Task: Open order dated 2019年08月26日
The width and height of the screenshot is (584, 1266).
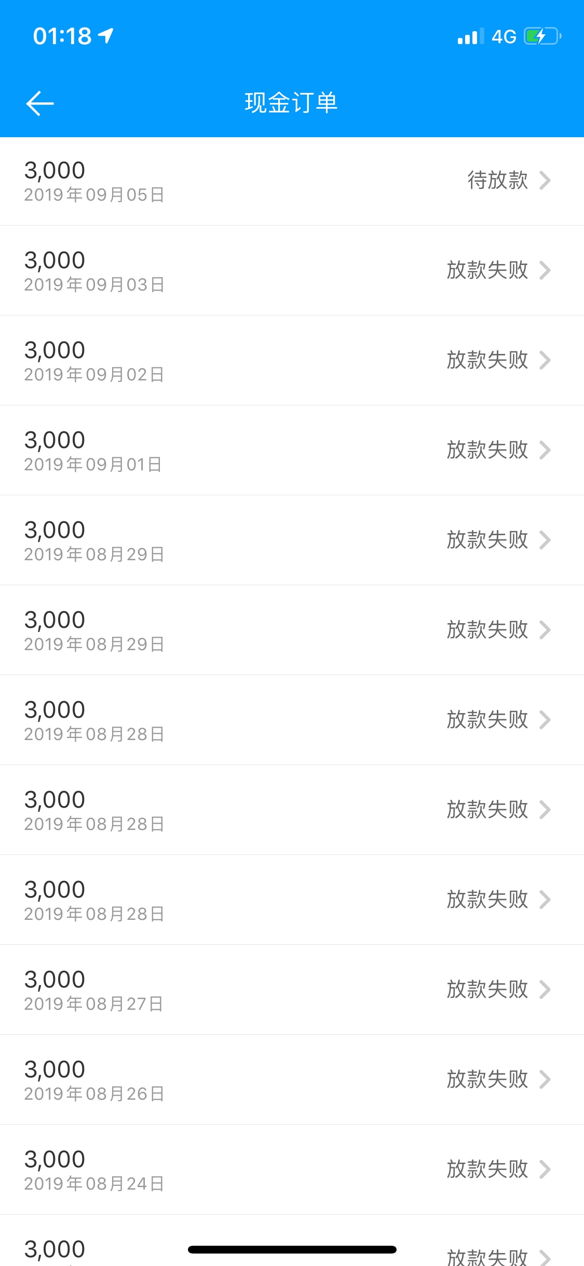Action: 292,1079
